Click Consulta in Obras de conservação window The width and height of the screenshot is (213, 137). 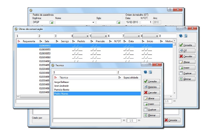(187, 45)
